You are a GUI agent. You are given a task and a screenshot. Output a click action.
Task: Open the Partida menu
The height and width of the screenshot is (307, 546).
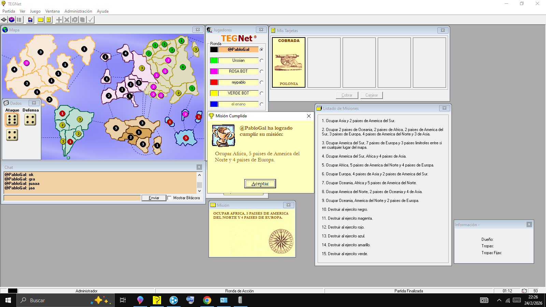click(x=9, y=11)
